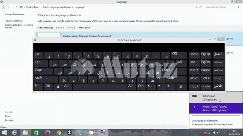Open Clock, Language, and Region breadcrumb

pyautogui.click(x=57, y=7)
